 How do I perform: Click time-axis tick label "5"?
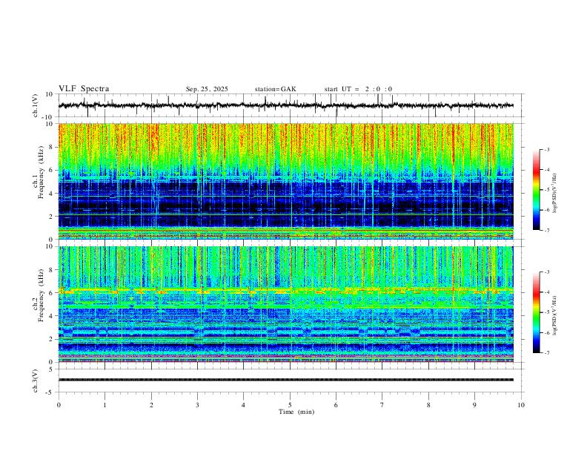290,405
